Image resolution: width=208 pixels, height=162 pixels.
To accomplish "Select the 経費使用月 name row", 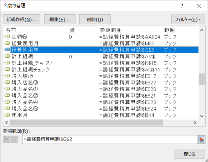I will [x=101, y=43].
